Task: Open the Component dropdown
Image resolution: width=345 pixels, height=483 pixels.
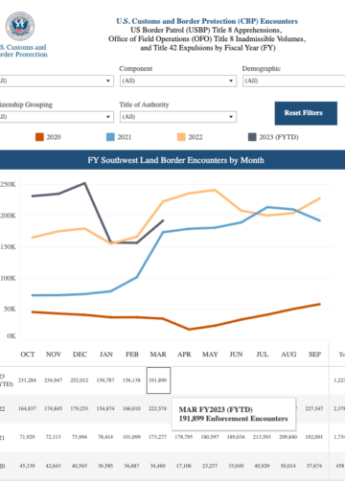Action: click(x=178, y=80)
